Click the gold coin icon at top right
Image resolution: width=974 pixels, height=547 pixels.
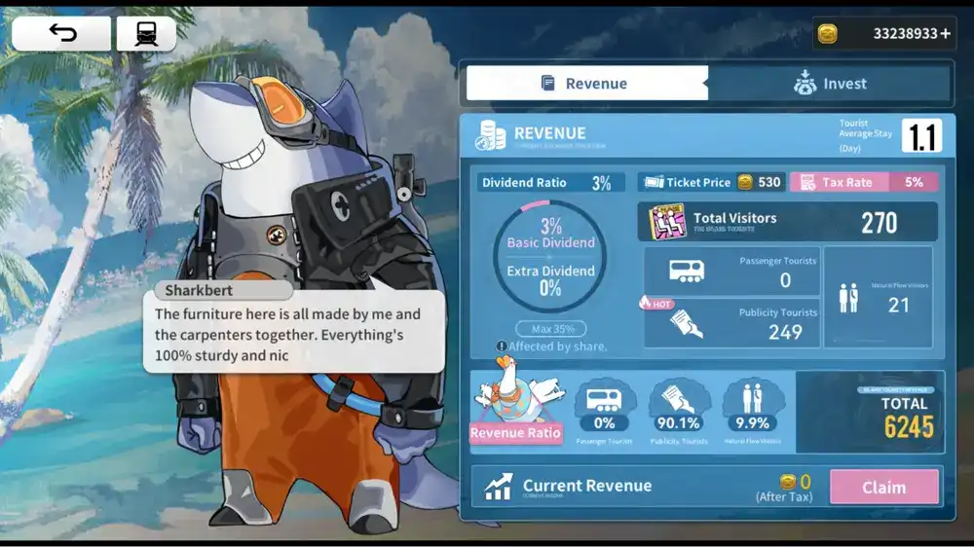pyautogui.click(x=827, y=34)
